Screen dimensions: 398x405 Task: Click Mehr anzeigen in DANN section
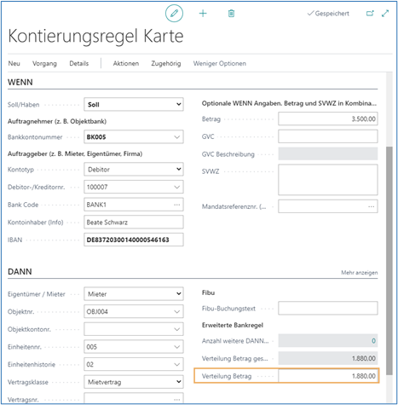[x=360, y=273]
